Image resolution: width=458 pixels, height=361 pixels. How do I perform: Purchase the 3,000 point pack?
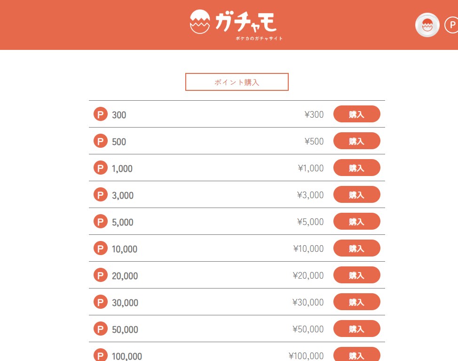[x=356, y=194]
